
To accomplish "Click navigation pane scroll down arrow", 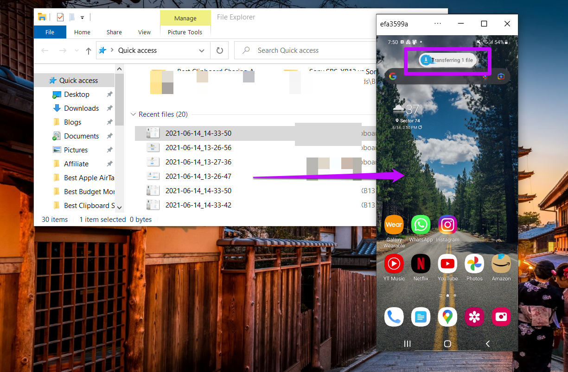I will tap(119, 208).
